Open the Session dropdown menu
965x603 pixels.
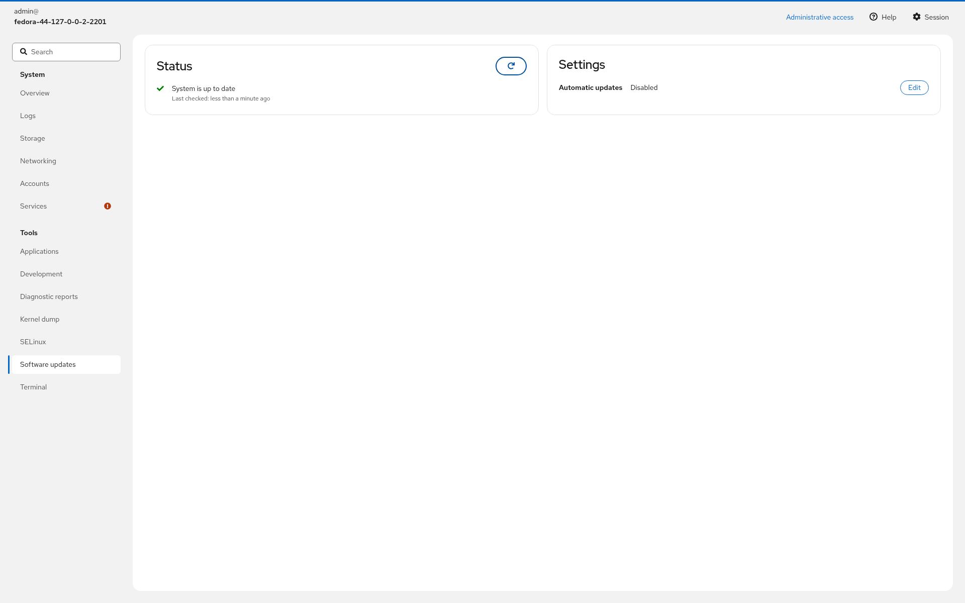[x=931, y=17]
